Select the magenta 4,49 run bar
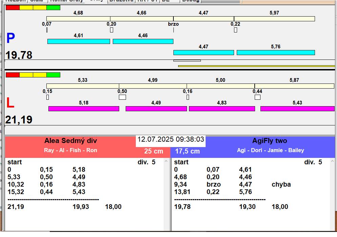This screenshot has height=237, width=337. 156,109
